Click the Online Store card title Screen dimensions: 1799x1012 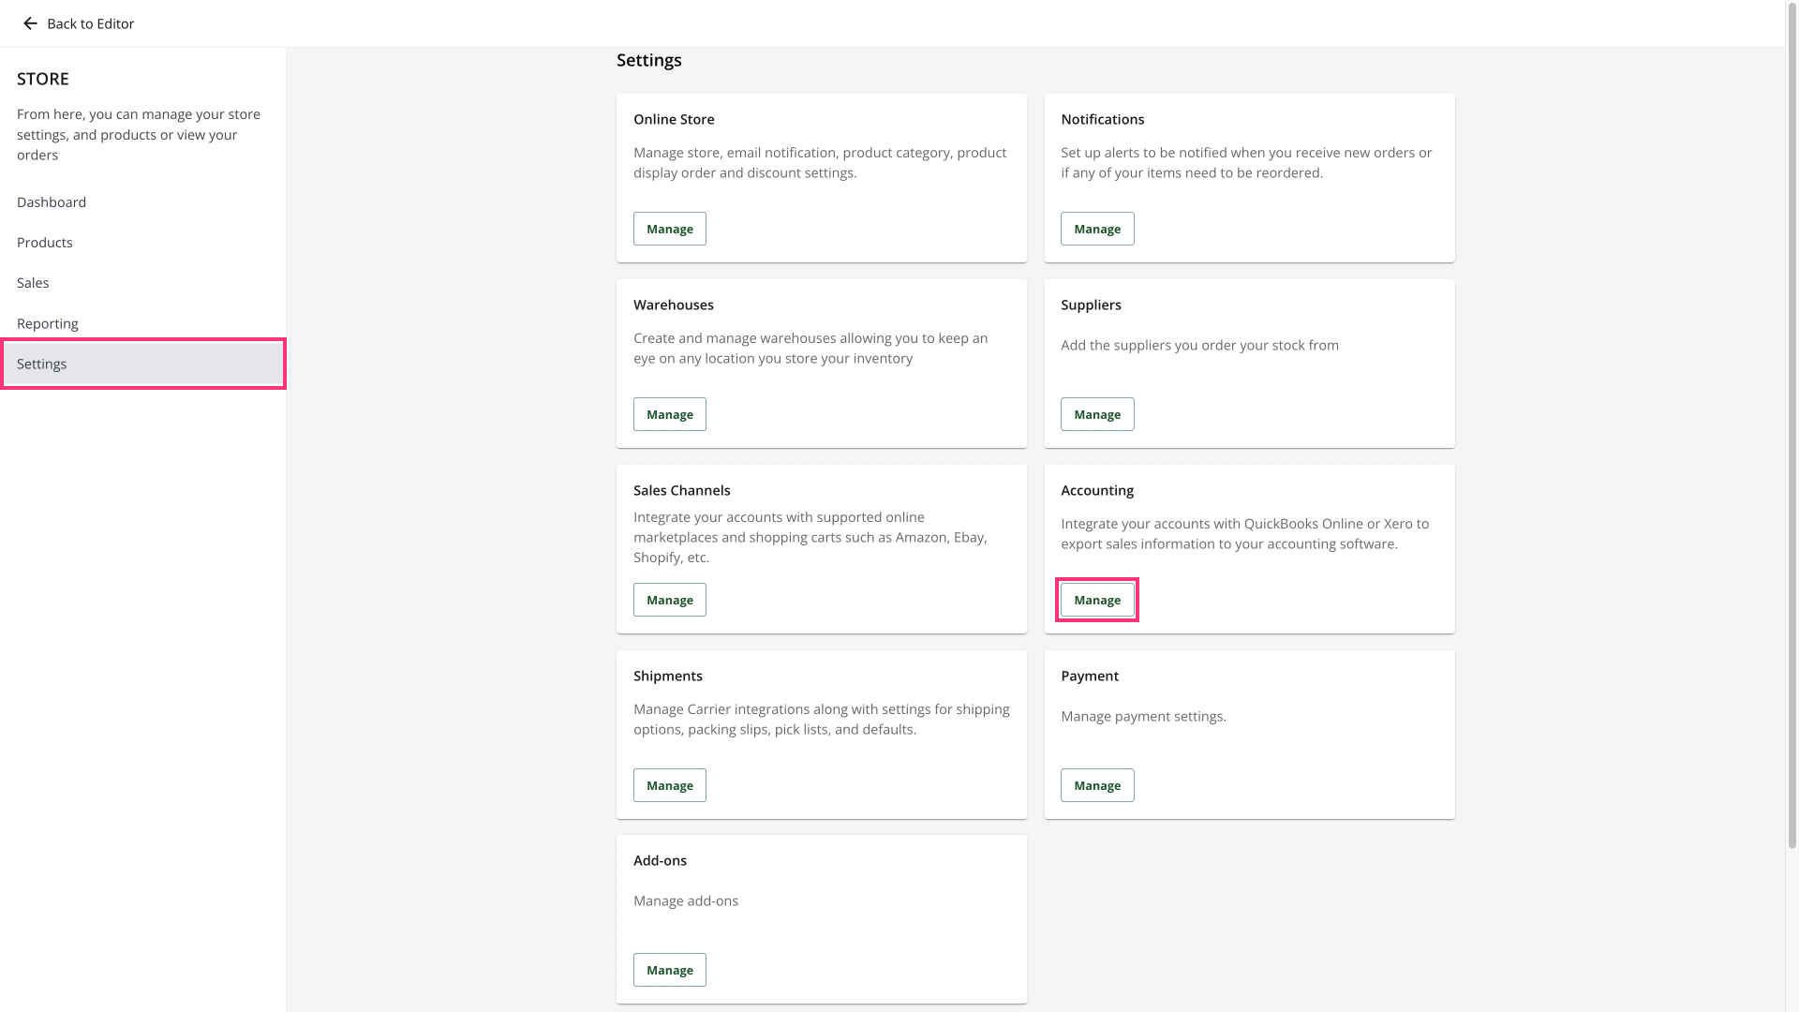(674, 119)
